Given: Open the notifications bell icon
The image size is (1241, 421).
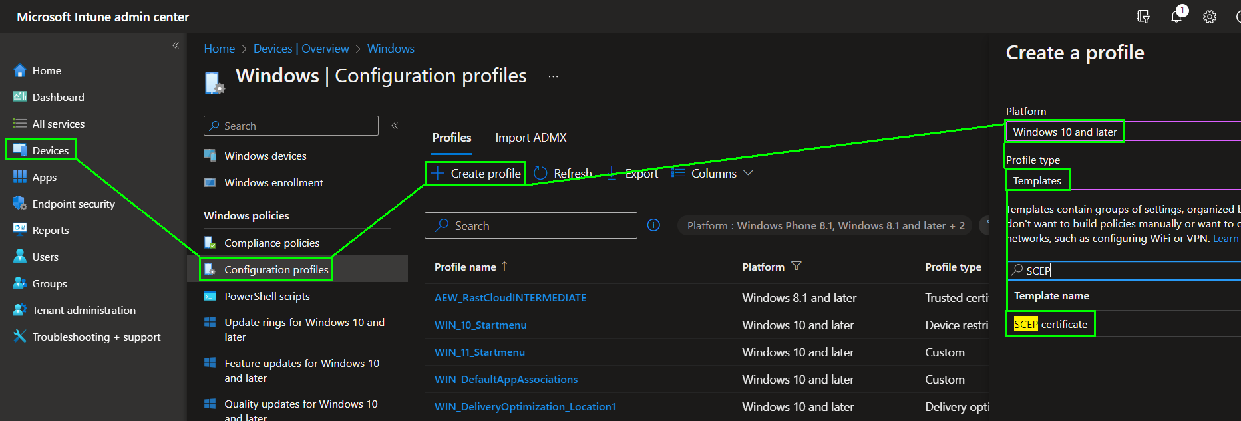Looking at the screenshot, I should point(1176,17).
